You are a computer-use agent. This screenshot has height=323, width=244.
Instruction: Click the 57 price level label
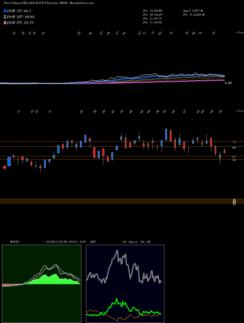point(234,157)
